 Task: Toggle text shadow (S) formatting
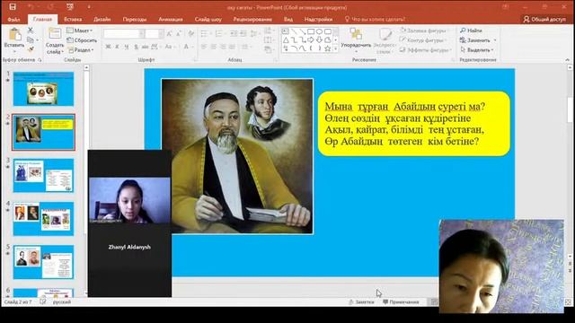point(136,47)
